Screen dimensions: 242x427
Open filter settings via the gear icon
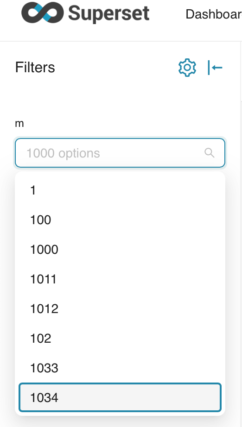[x=187, y=67]
